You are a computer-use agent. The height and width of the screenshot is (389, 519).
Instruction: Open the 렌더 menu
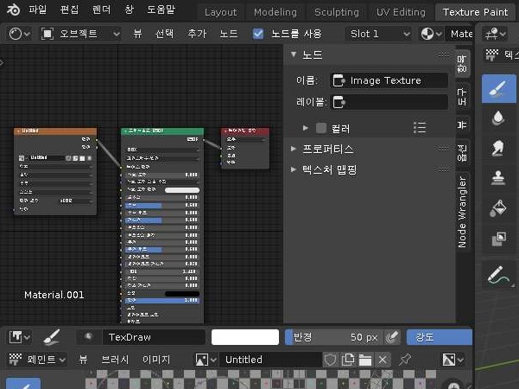tap(101, 10)
